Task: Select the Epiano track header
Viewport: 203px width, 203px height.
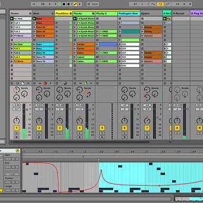Action: point(151,14)
